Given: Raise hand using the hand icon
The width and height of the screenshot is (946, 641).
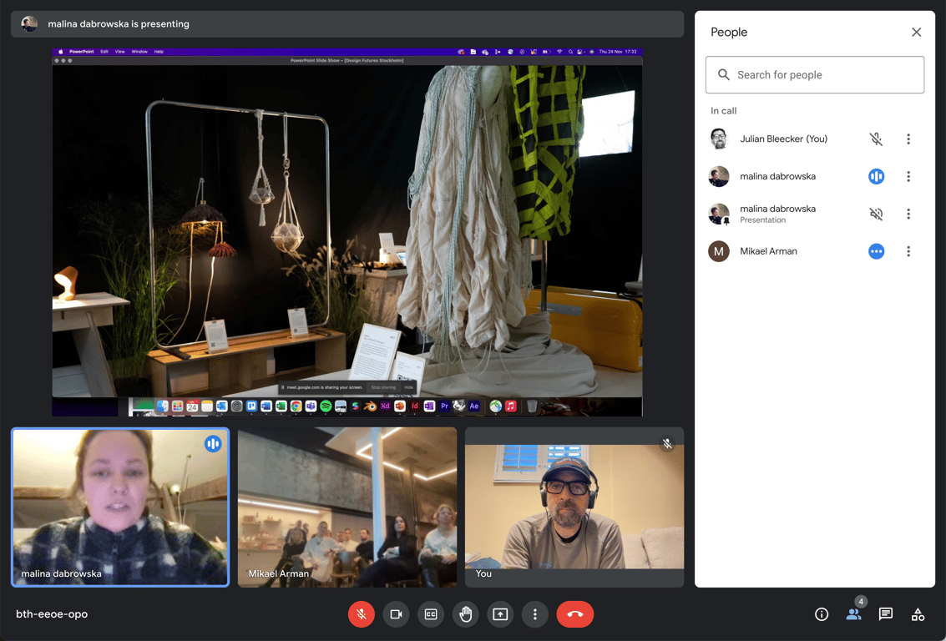Looking at the screenshot, I should pyautogui.click(x=465, y=613).
